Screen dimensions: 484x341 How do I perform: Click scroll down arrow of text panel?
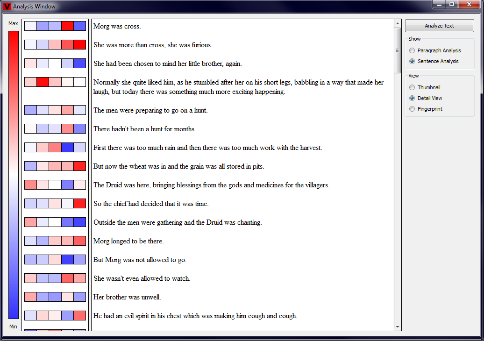[398, 327]
